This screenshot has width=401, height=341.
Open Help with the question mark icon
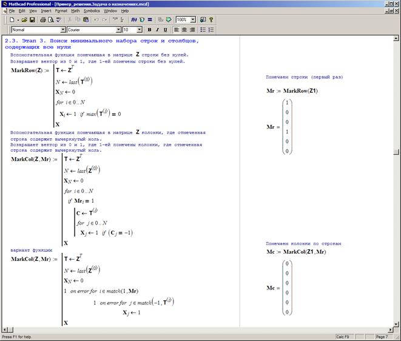(x=211, y=19)
